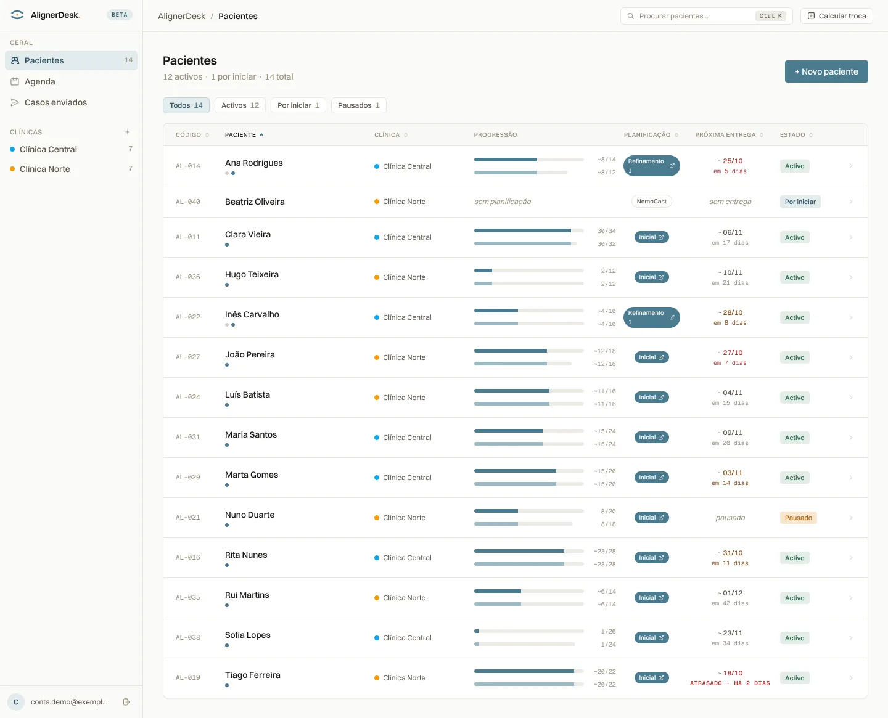
Task: Select the Por iniciar filter tab
Action: pyautogui.click(x=298, y=105)
